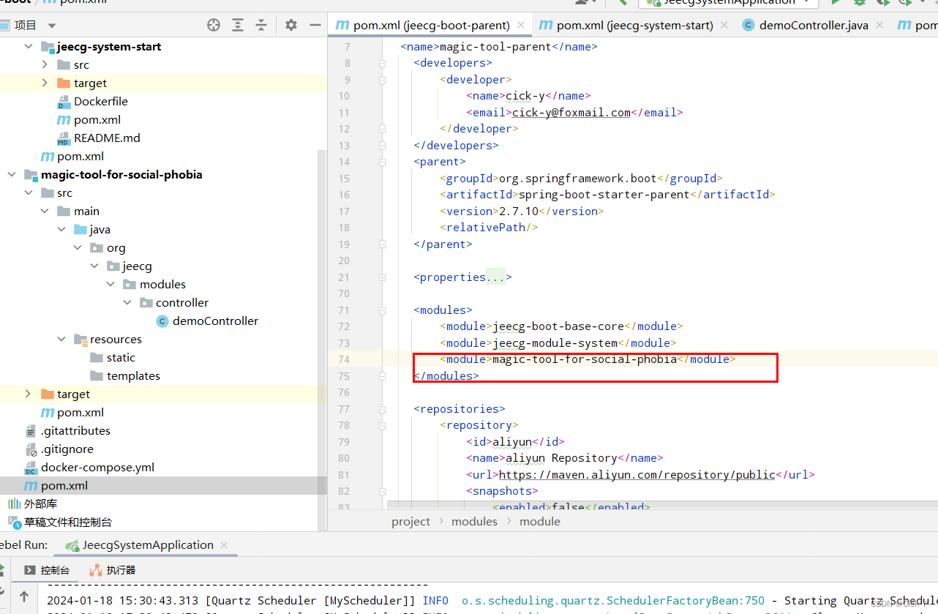This screenshot has width=938, height=614.
Task: Click 'module' in the breadcrumb bar
Action: pos(540,521)
